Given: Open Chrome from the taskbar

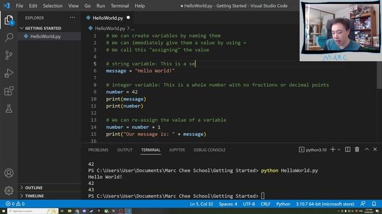Looking at the screenshot, I should 77,211.
